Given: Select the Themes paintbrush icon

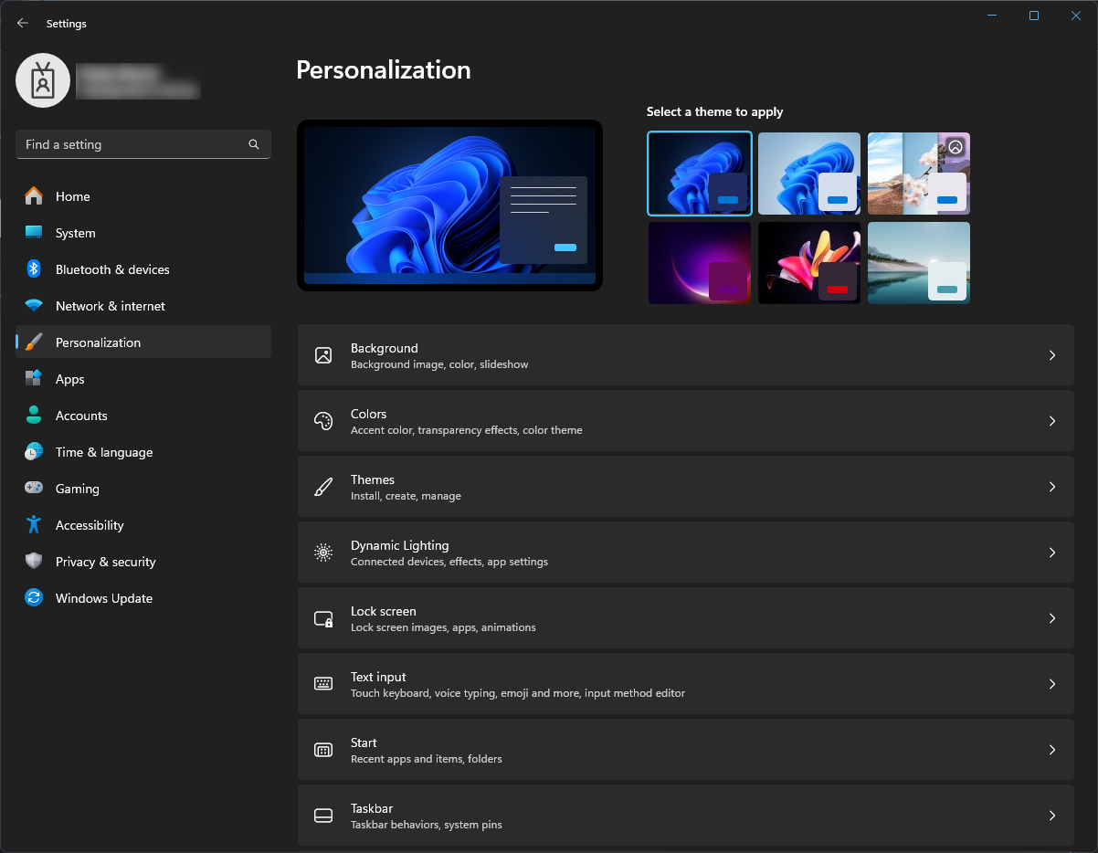Looking at the screenshot, I should click(x=322, y=487).
